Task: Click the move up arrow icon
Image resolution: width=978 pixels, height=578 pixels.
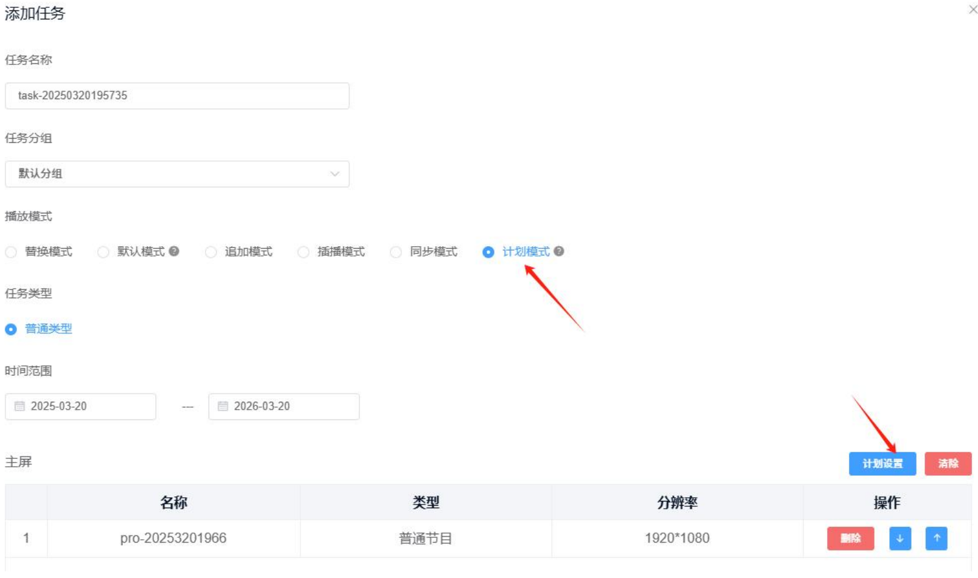Action: [936, 538]
